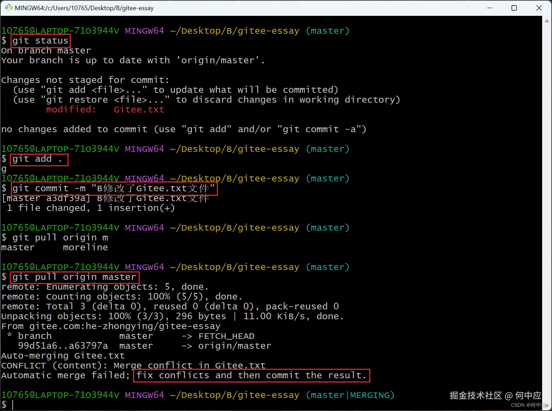Click '1 file changed, 1 insertion(+)' line
This screenshot has width=552, height=411.
click(91, 208)
